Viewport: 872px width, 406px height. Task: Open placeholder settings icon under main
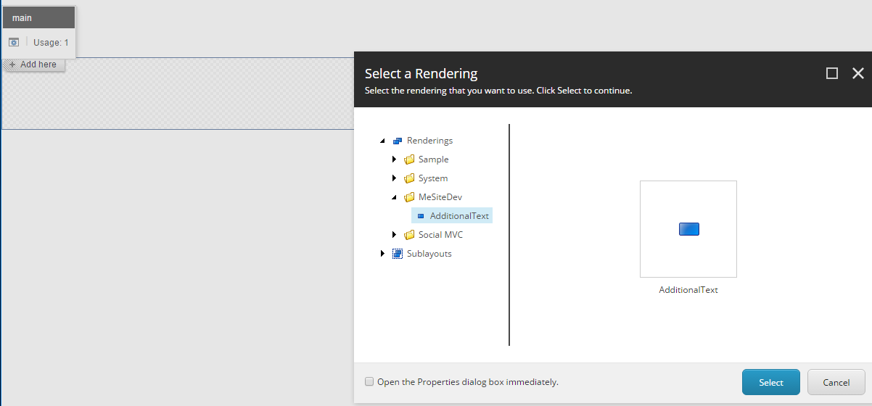[x=14, y=43]
